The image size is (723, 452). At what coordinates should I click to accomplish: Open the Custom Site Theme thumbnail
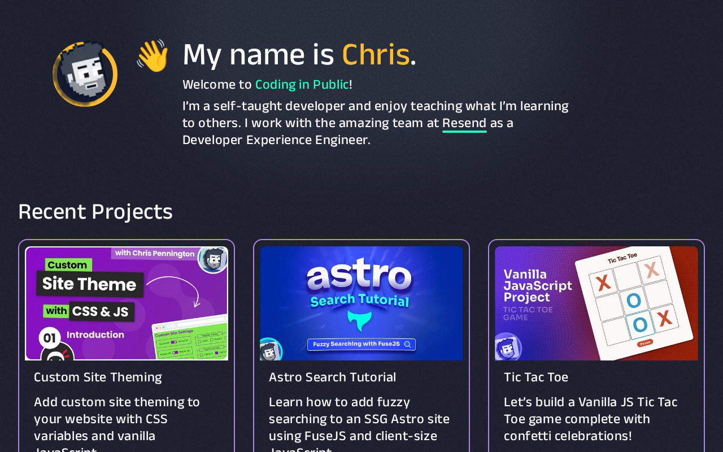127,303
